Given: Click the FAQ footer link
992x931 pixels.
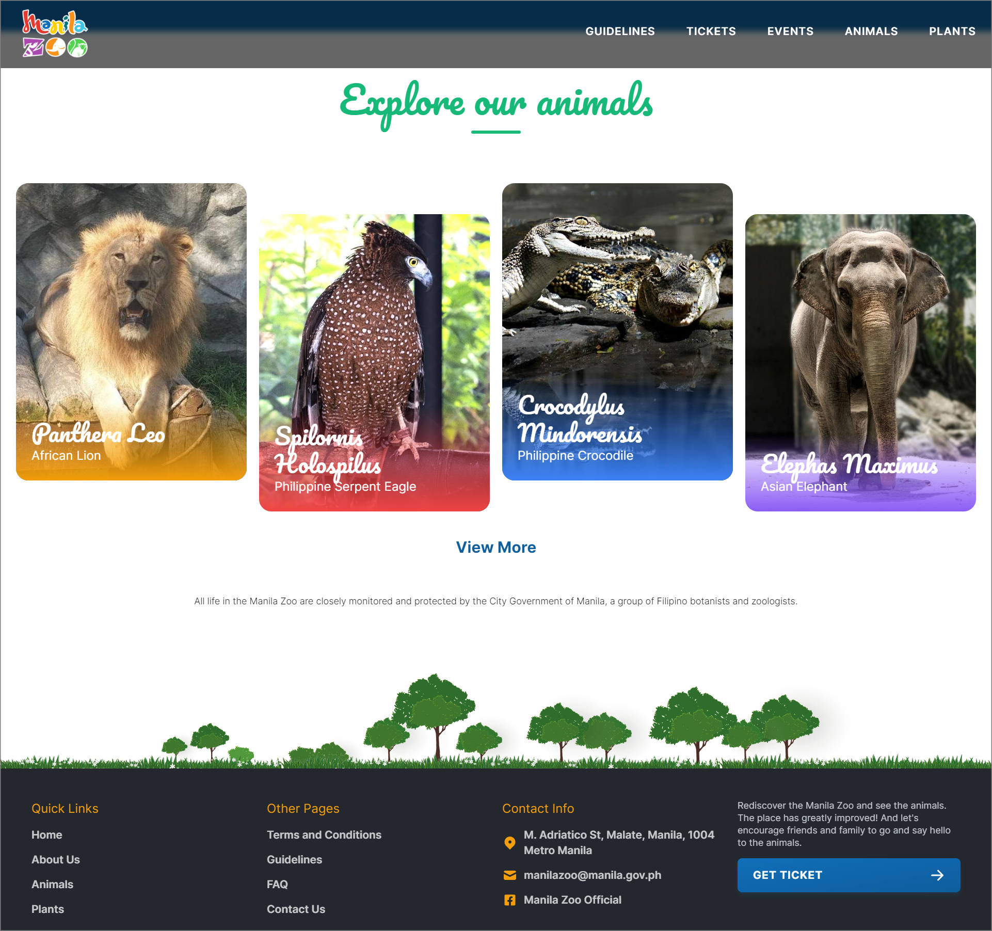Looking at the screenshot, I should coord(277,885).
